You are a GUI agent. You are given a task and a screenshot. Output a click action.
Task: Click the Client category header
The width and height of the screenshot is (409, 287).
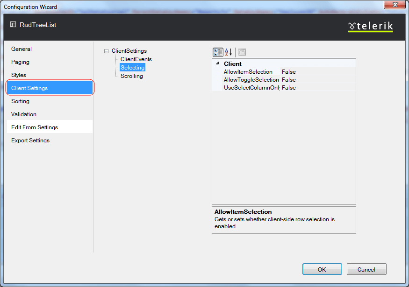pyautogui.click(x=232, y=63)
